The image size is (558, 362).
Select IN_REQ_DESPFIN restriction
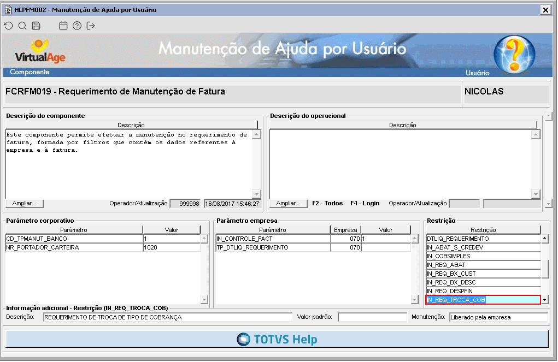(x=483, y=291)
